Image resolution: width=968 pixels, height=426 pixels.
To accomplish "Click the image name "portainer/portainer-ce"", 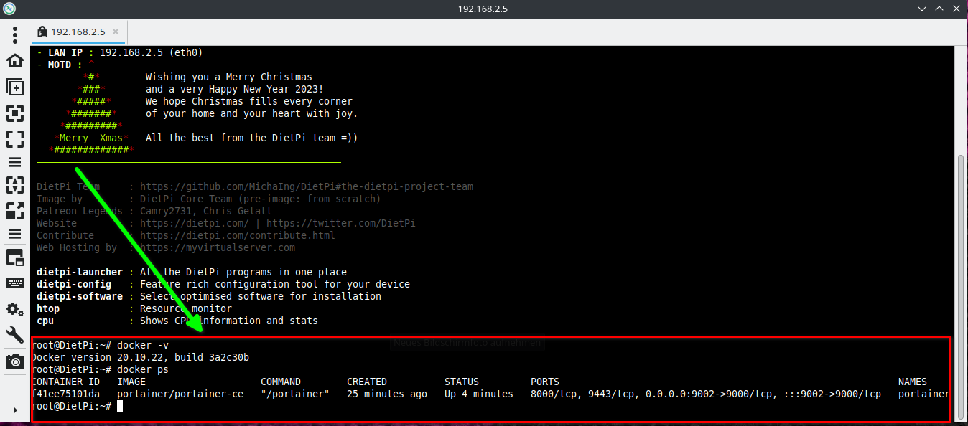I will click(x=180, y=394).
